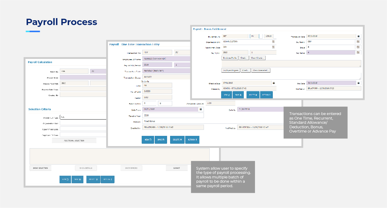Delete the Bonus Entitlement record
The width and height of the screenshot is (387, 208).
click(253, 95)
